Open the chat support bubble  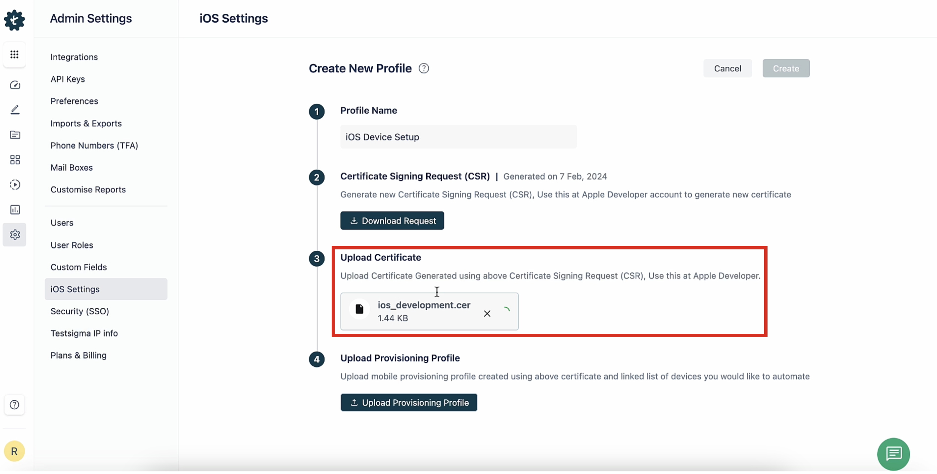point(893,454)
